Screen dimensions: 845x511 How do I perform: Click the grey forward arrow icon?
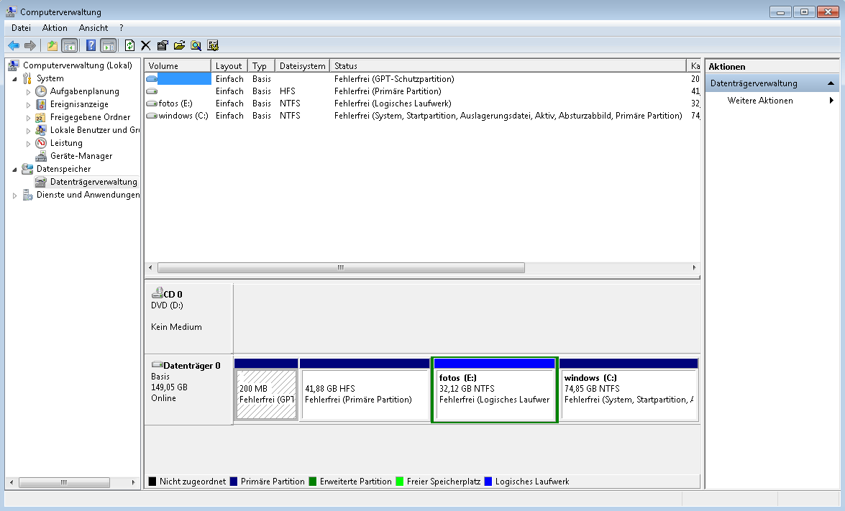point(30,46)
